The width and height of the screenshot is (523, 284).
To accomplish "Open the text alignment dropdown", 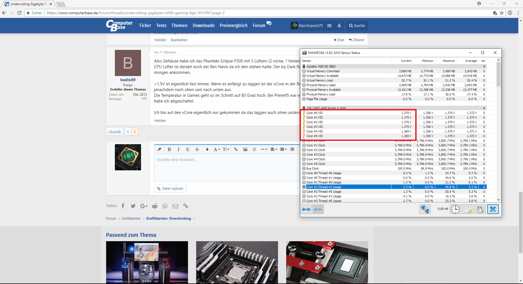I will [x=274, y=149].
